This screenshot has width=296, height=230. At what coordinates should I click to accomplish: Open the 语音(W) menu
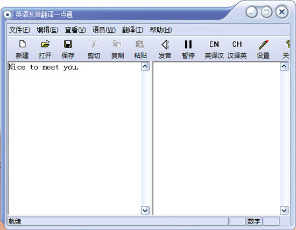(104, 30)
